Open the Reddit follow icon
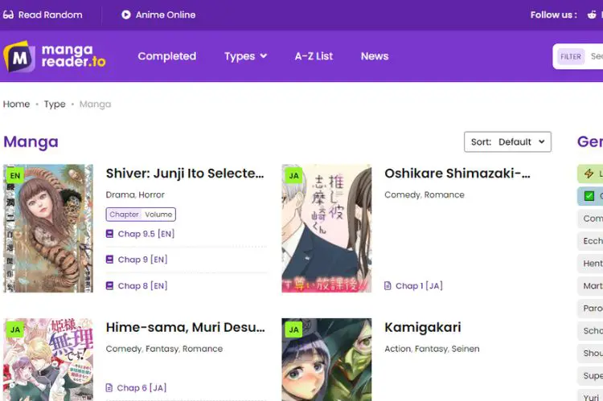Image resolution: width=603 pixels, height=401 pixels. point(592,15)
